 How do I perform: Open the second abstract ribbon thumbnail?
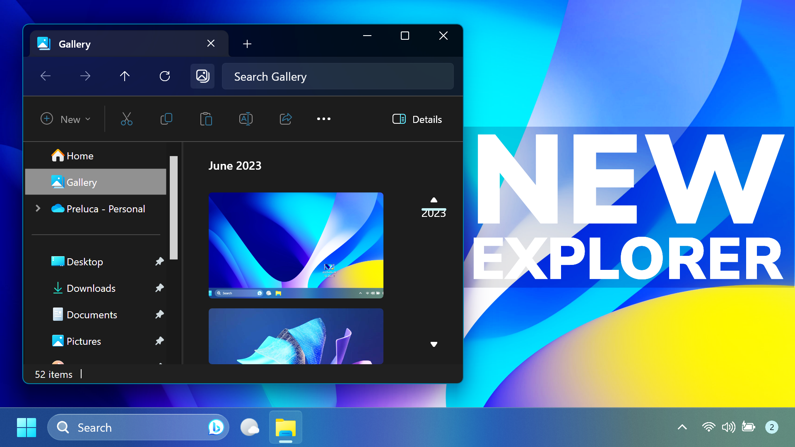tap(296, 336)
